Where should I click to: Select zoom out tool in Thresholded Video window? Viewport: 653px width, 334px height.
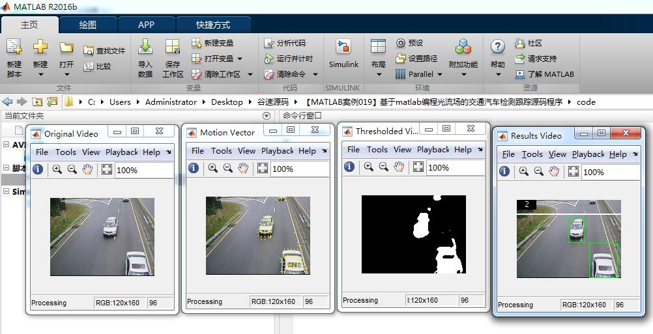(384, 167)
